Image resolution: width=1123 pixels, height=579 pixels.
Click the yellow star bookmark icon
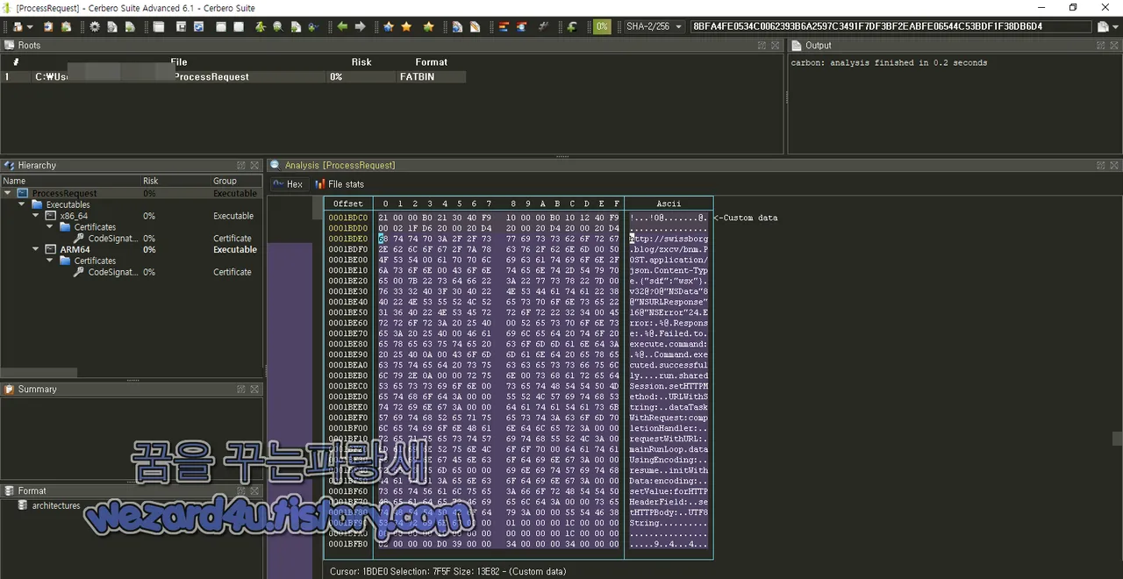click(406, 27)
